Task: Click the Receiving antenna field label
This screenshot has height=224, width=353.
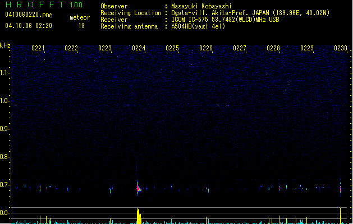Action: point(129,26)
